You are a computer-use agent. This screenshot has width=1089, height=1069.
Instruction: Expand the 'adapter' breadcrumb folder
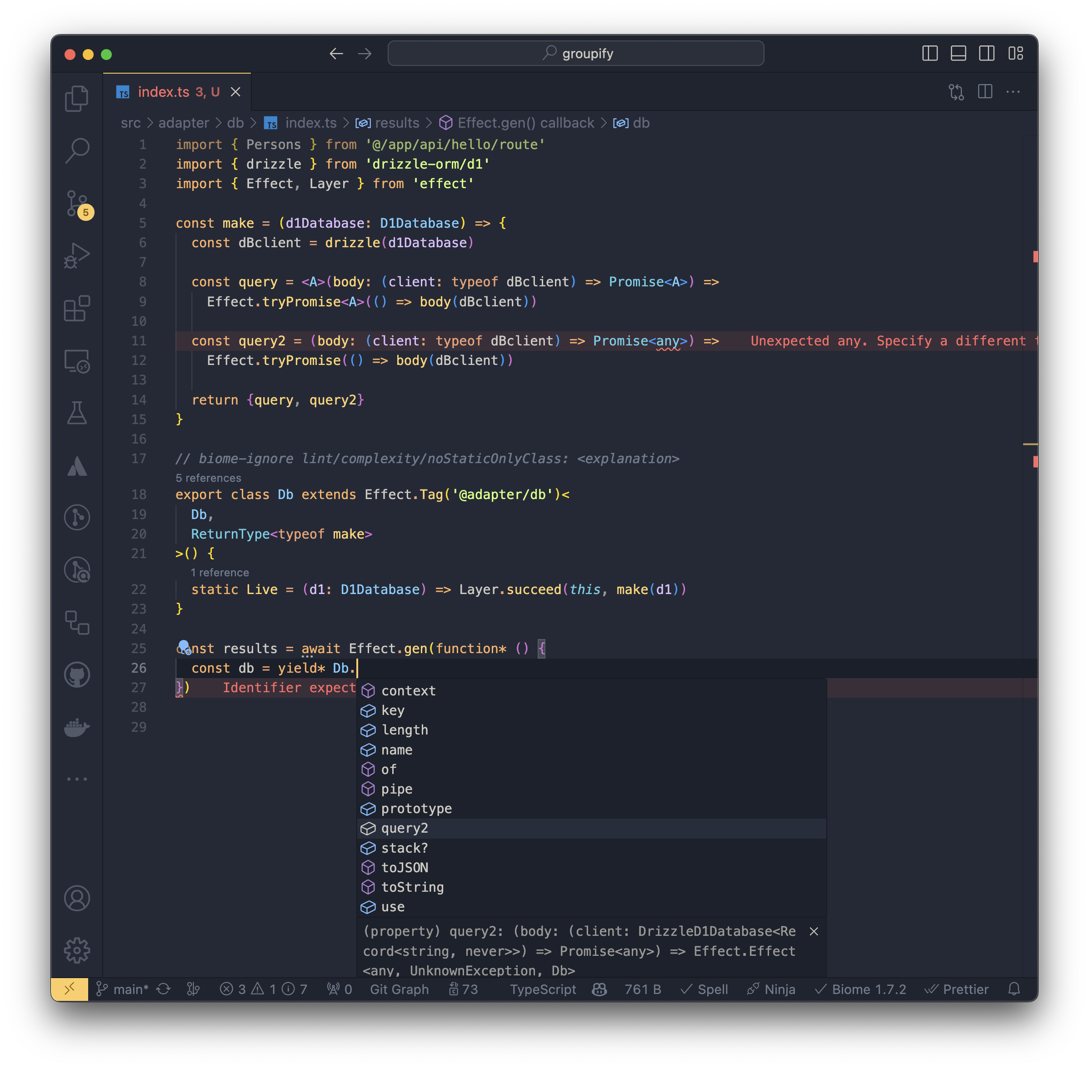coord(184,123)
